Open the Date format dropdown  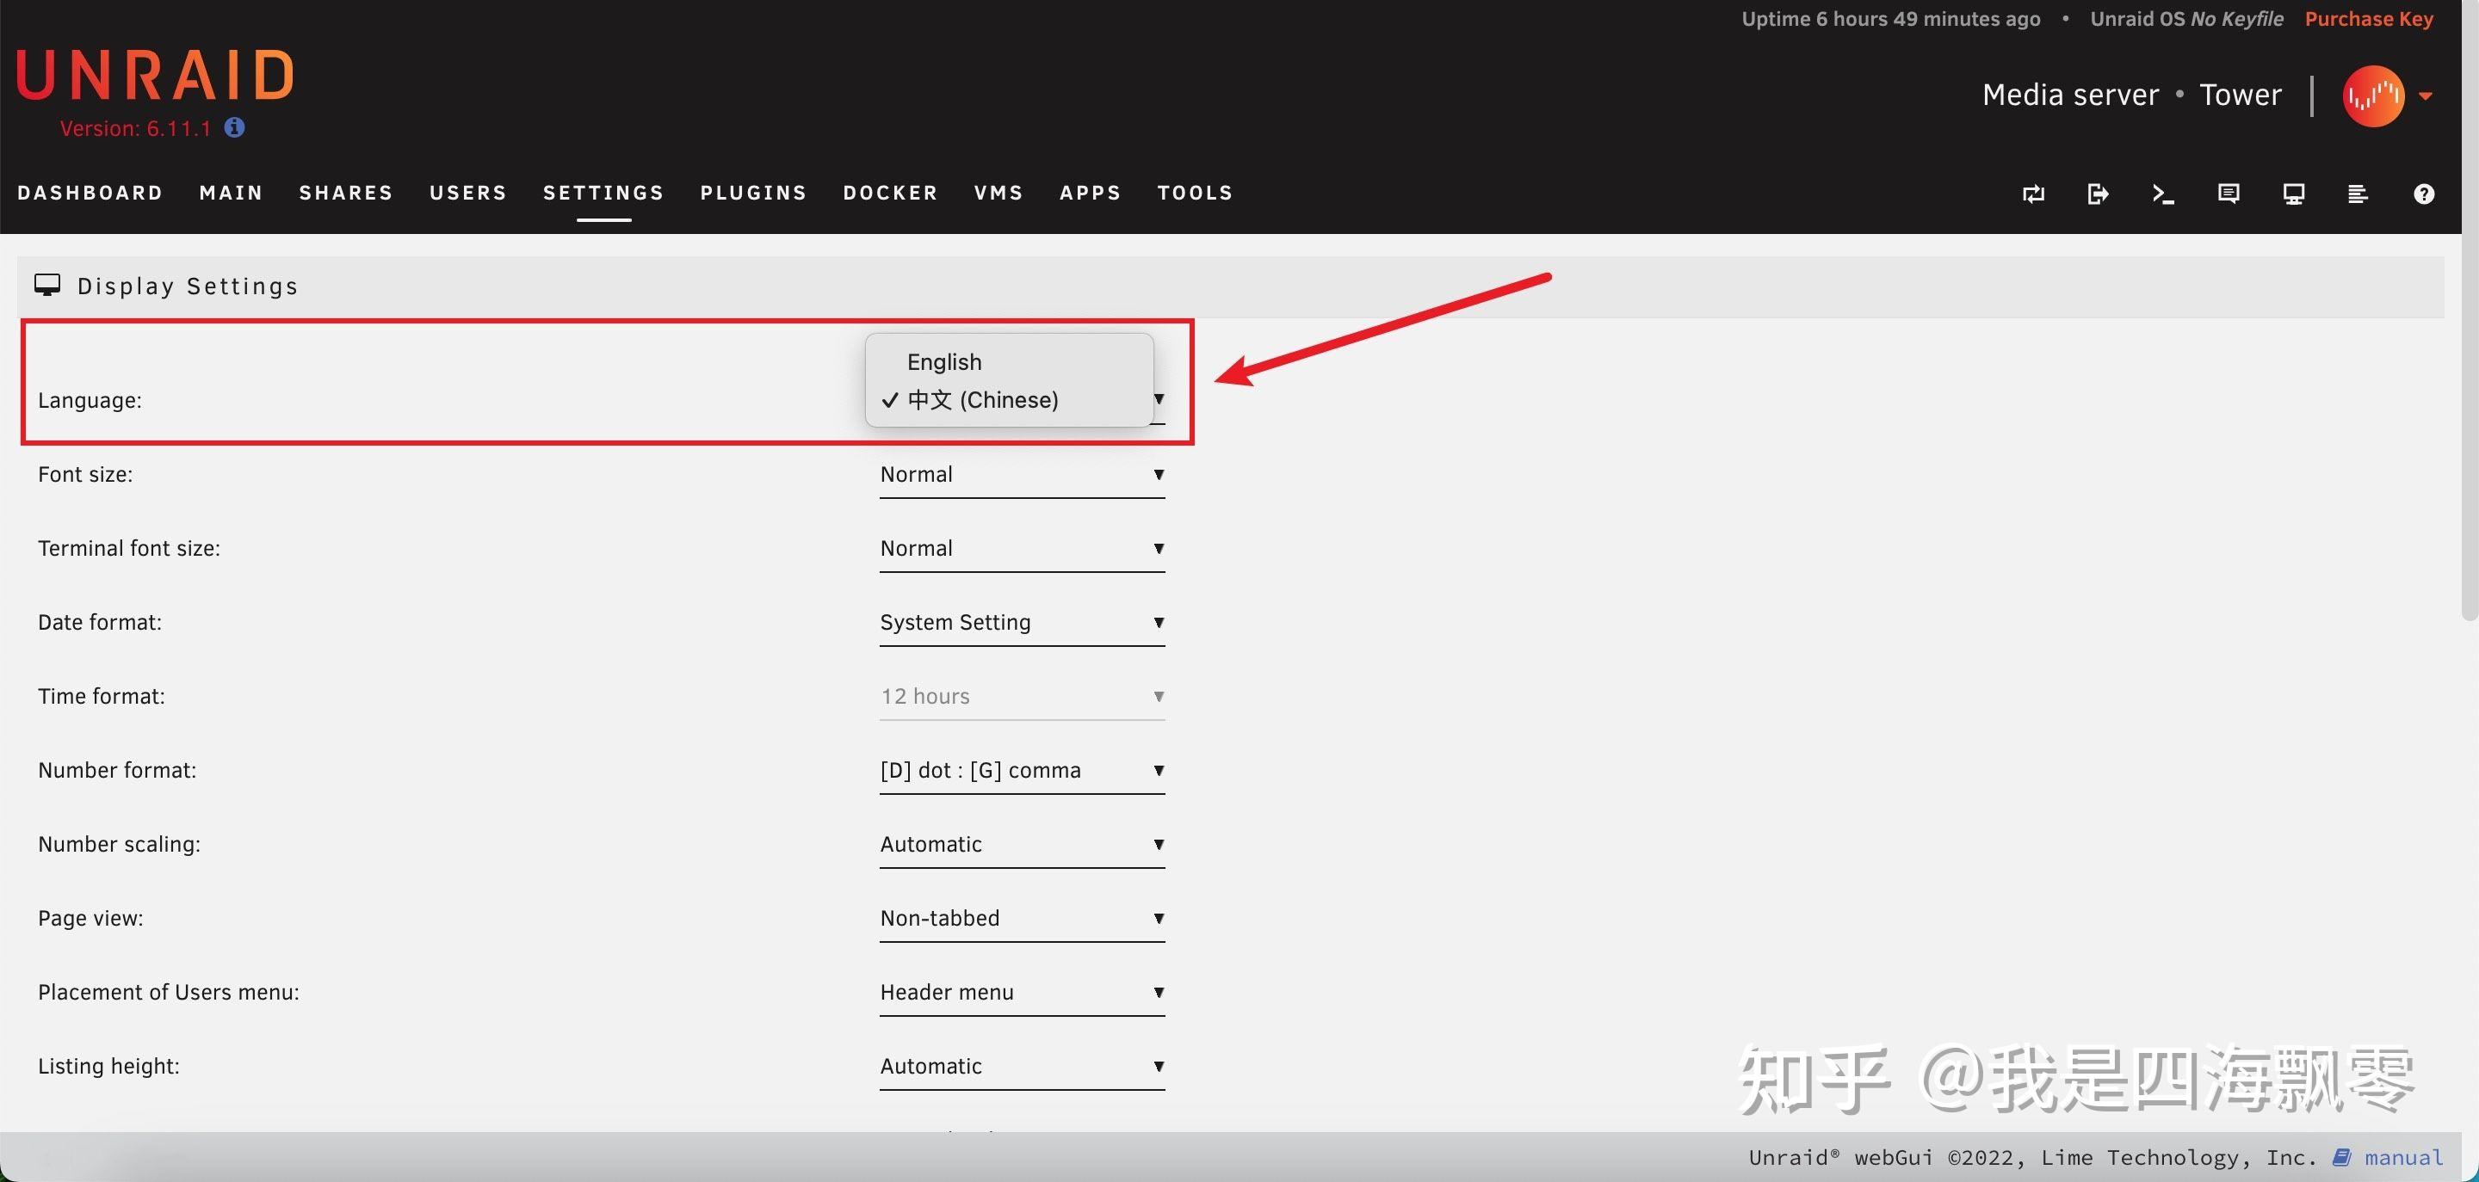pos(1021,622)
